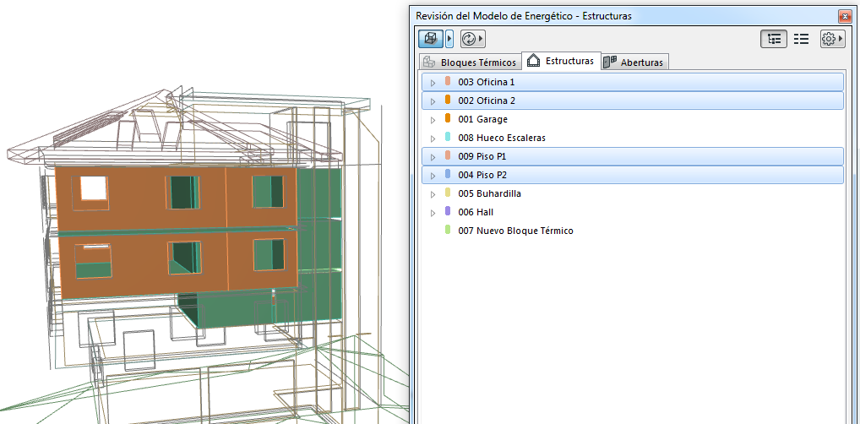Open the gear settings dropdown
860x424 pixels.
(831, 39)
